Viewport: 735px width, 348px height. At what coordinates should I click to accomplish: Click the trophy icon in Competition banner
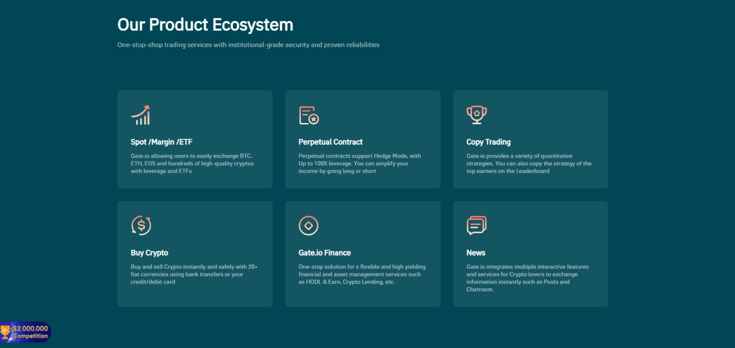6,332
